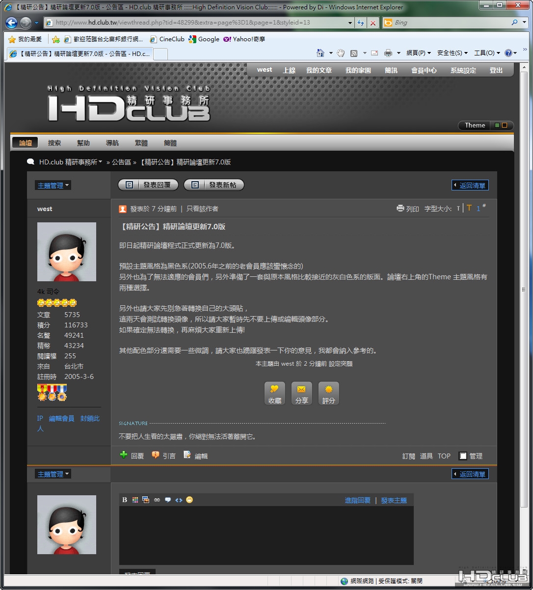Open the 工具(O) menu dropdown
The image size is (533, 590).
click(x=487, y=53)
